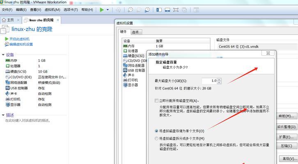The image size is (298, 164).
Task: Collapse the 描述 section
Action: click(3, 115)
